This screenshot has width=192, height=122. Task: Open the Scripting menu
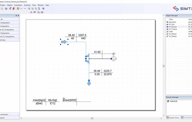27,5
